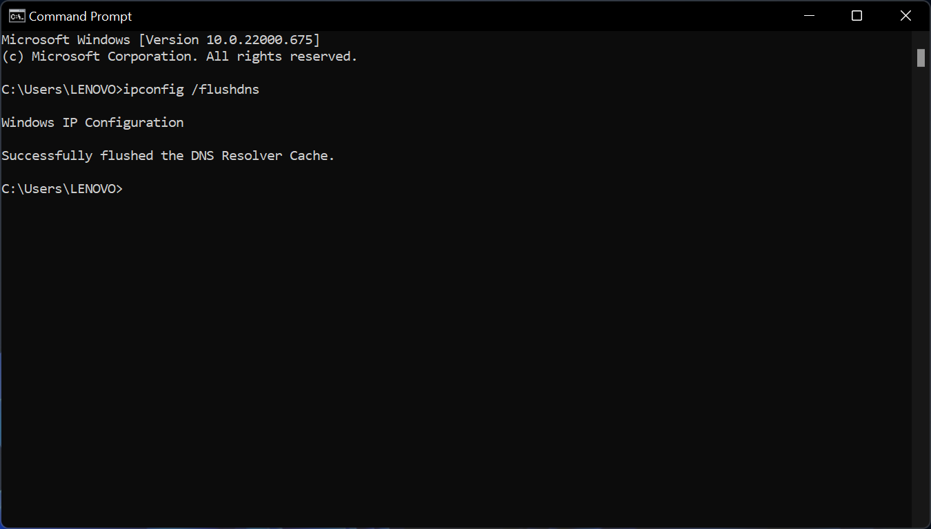Click the "Command Prompt" title text
The image size is (931, 529).
[x=81, y=16]
